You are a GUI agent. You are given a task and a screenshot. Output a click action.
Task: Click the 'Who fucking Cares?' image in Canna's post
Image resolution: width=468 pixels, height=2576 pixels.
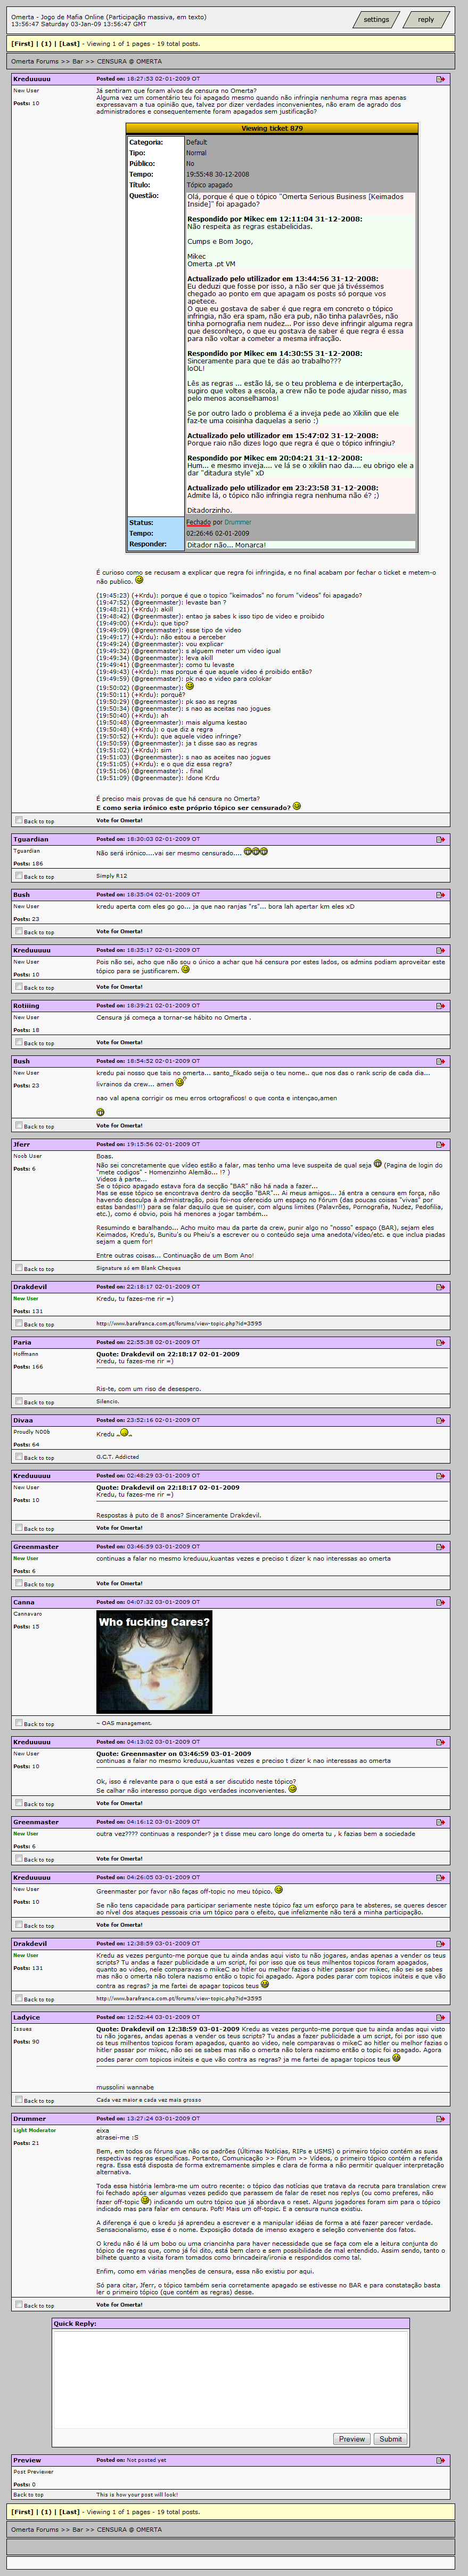click(154, 1661)
